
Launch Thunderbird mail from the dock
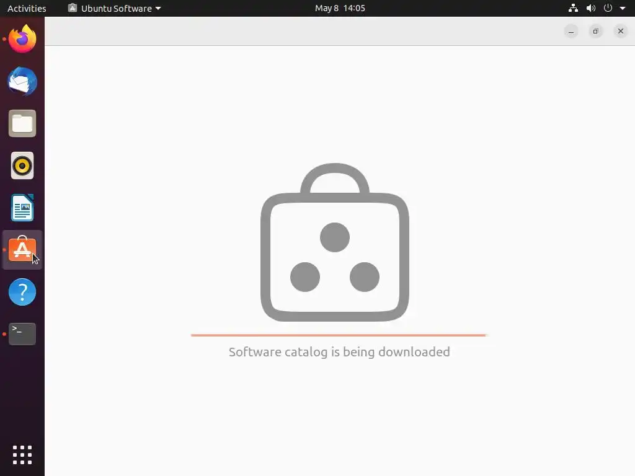(x=22, y=81)
